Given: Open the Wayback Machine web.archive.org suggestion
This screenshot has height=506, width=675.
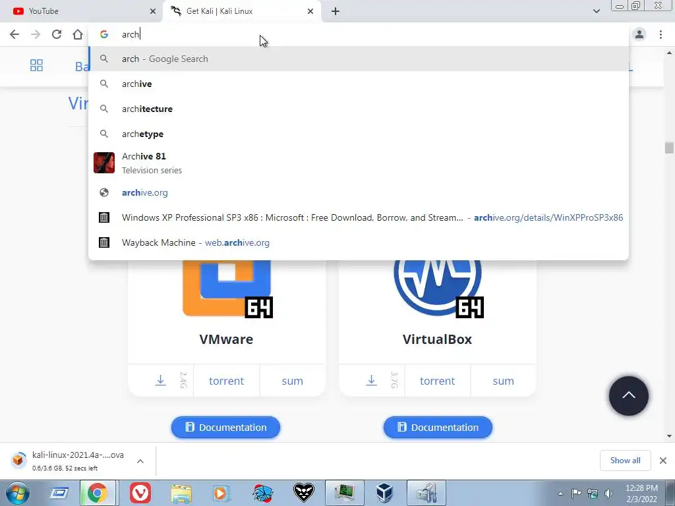Looking at the screenshot, I should pos(359,242).
